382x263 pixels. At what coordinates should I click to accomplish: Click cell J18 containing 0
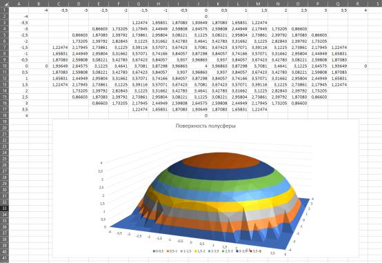(x=198, y=116)
